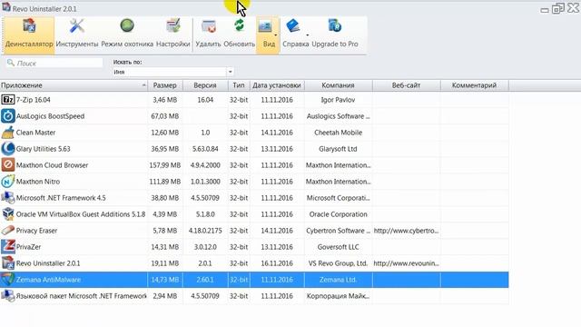
Task: Sort by Тип column header
Action: (x=239, y=85)
